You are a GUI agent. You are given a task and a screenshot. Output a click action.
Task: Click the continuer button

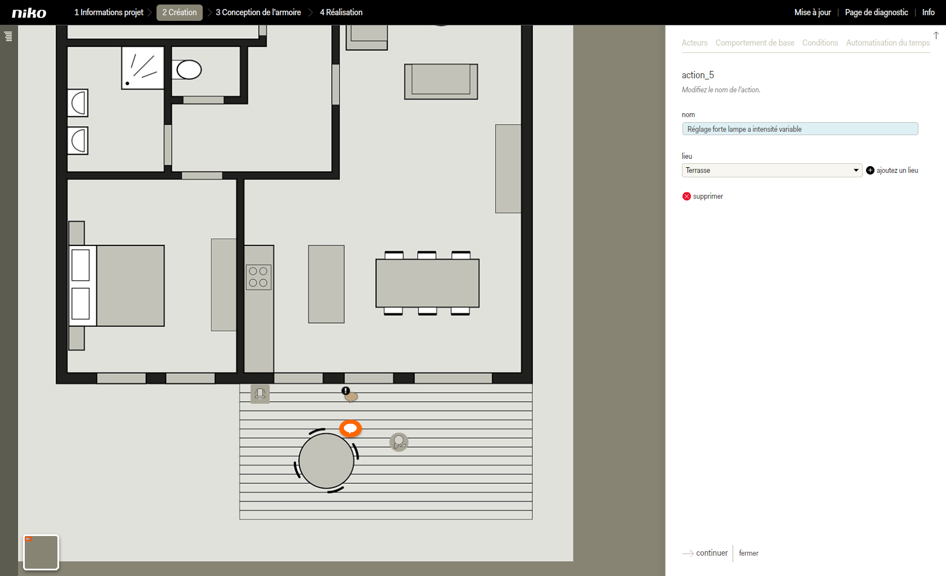click(x=711, y=553)
